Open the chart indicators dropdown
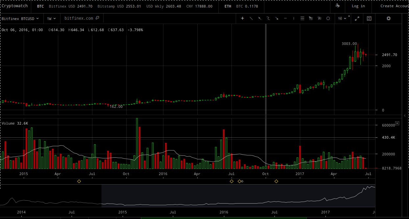Viewport: 409px width, 219px height. pos(342,18)
